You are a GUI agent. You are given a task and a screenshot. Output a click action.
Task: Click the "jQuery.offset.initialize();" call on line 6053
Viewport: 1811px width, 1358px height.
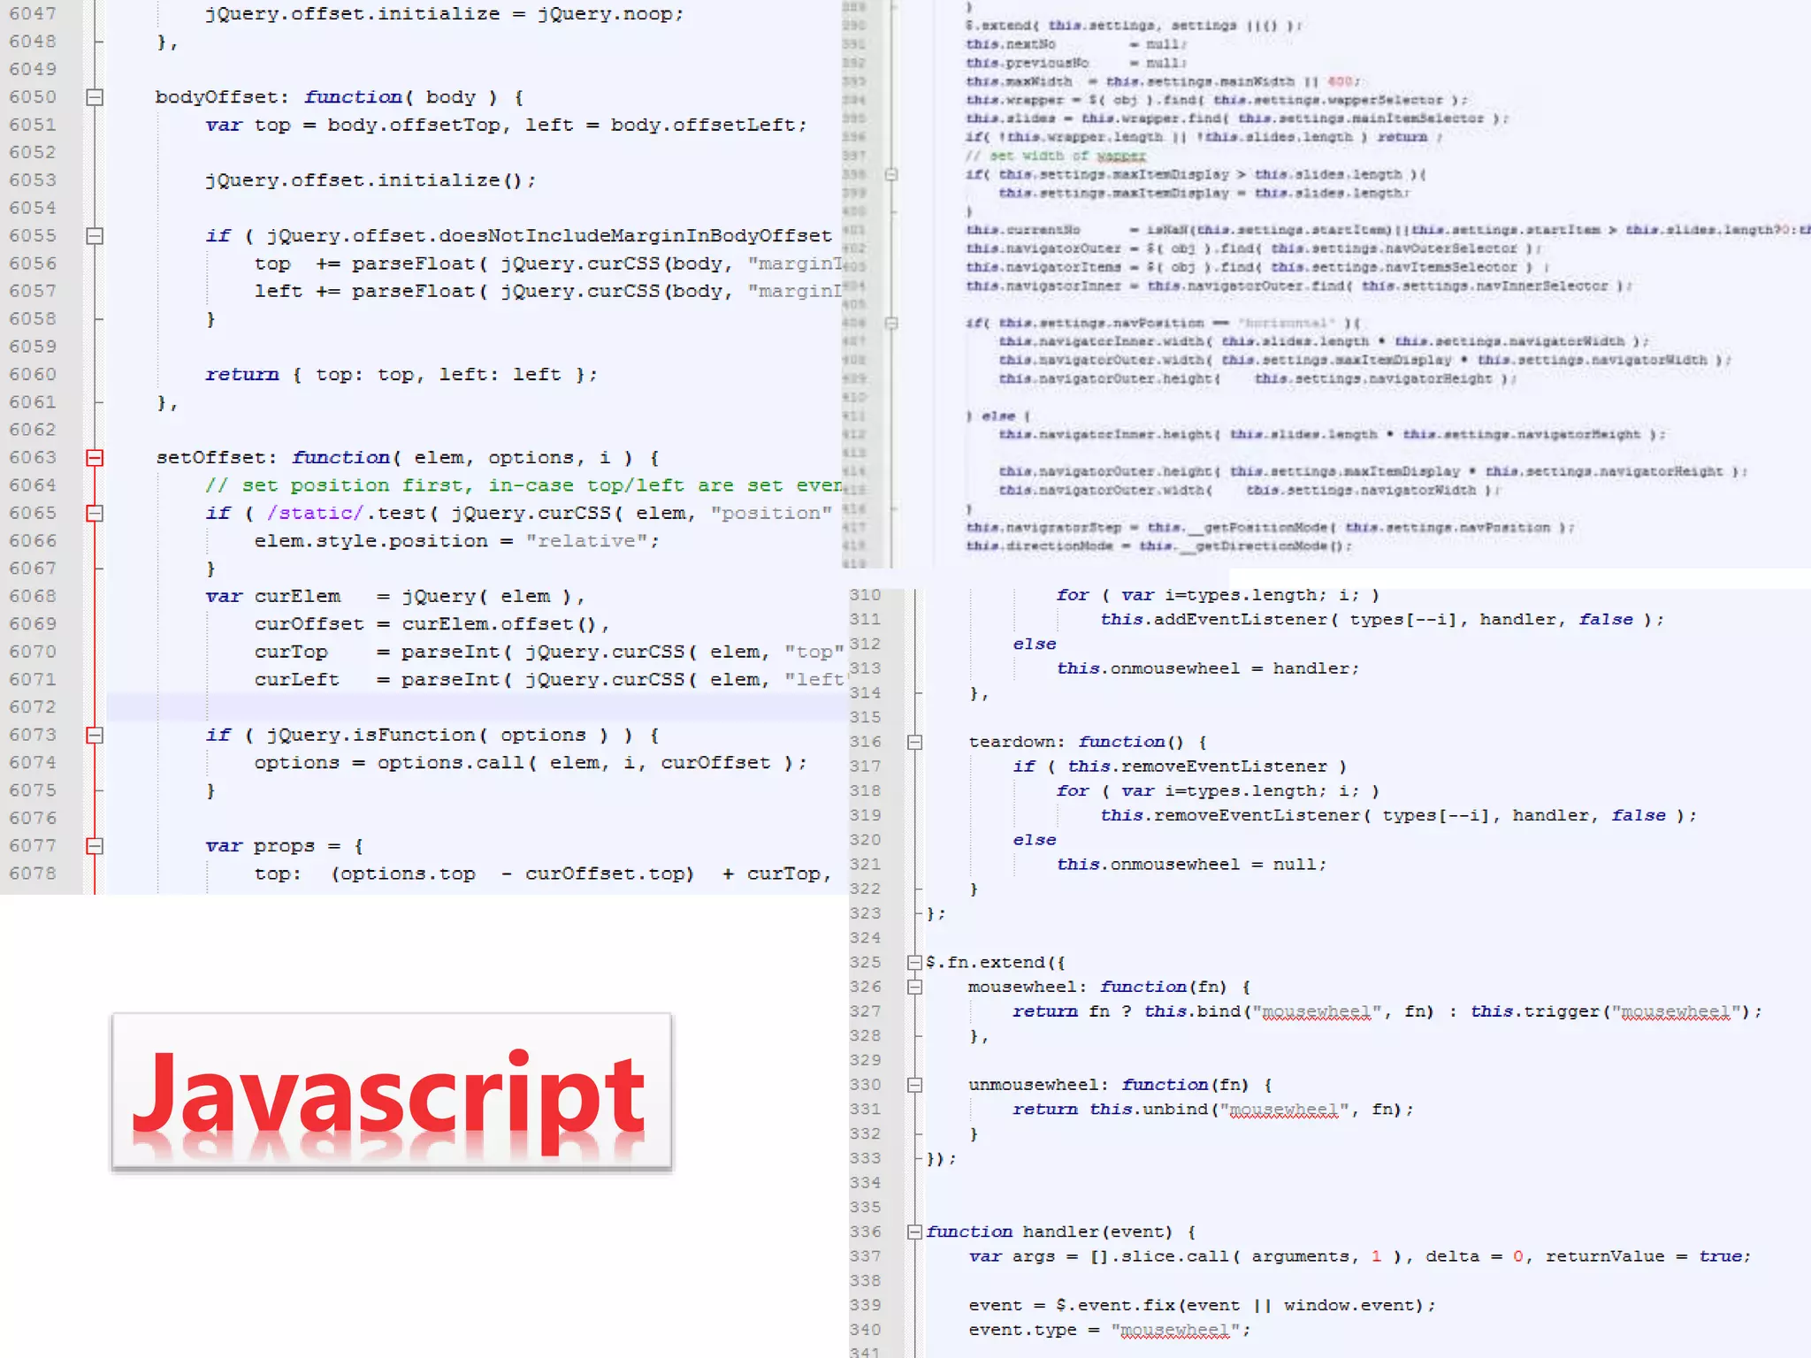pos(371,180)
